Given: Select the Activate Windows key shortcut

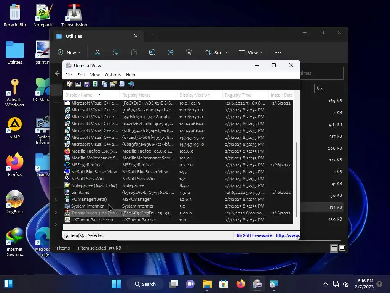Looking at the screenshot, I should [15, 93].
